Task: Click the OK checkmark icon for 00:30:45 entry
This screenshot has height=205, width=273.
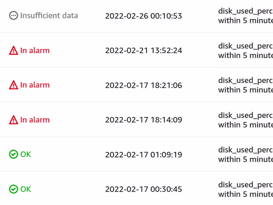Action: pyautogui.click(x=13, y=189)
